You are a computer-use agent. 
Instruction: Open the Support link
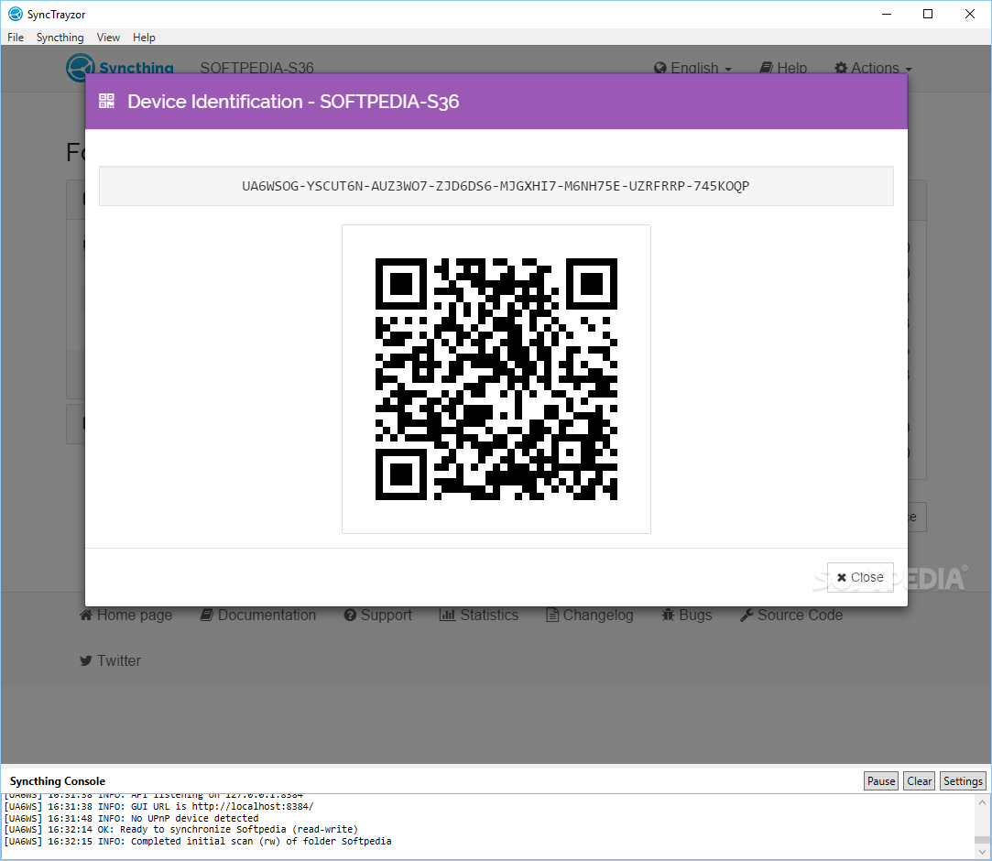pos(377,615)
